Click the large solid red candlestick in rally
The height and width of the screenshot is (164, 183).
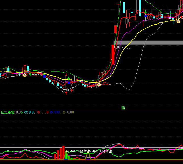pos(113,54)
